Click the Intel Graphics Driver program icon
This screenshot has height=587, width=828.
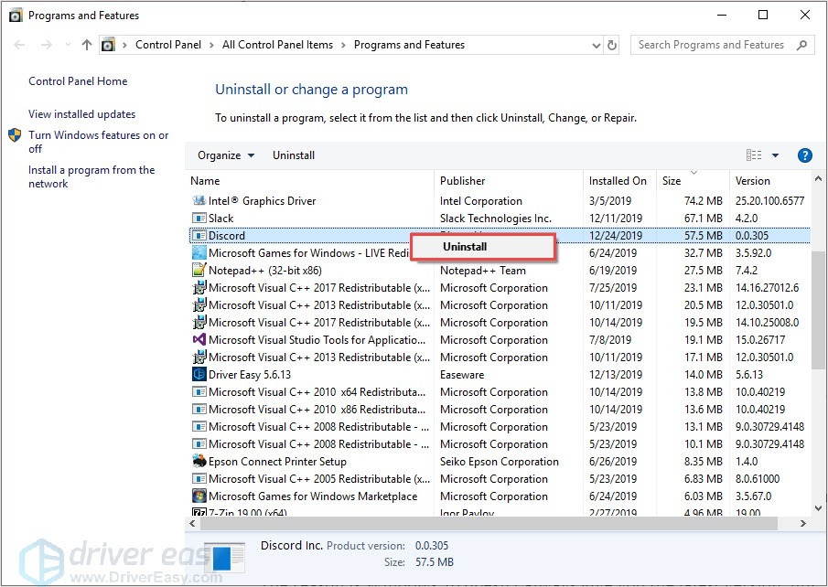pyautogui.click(x=199, y=200)
